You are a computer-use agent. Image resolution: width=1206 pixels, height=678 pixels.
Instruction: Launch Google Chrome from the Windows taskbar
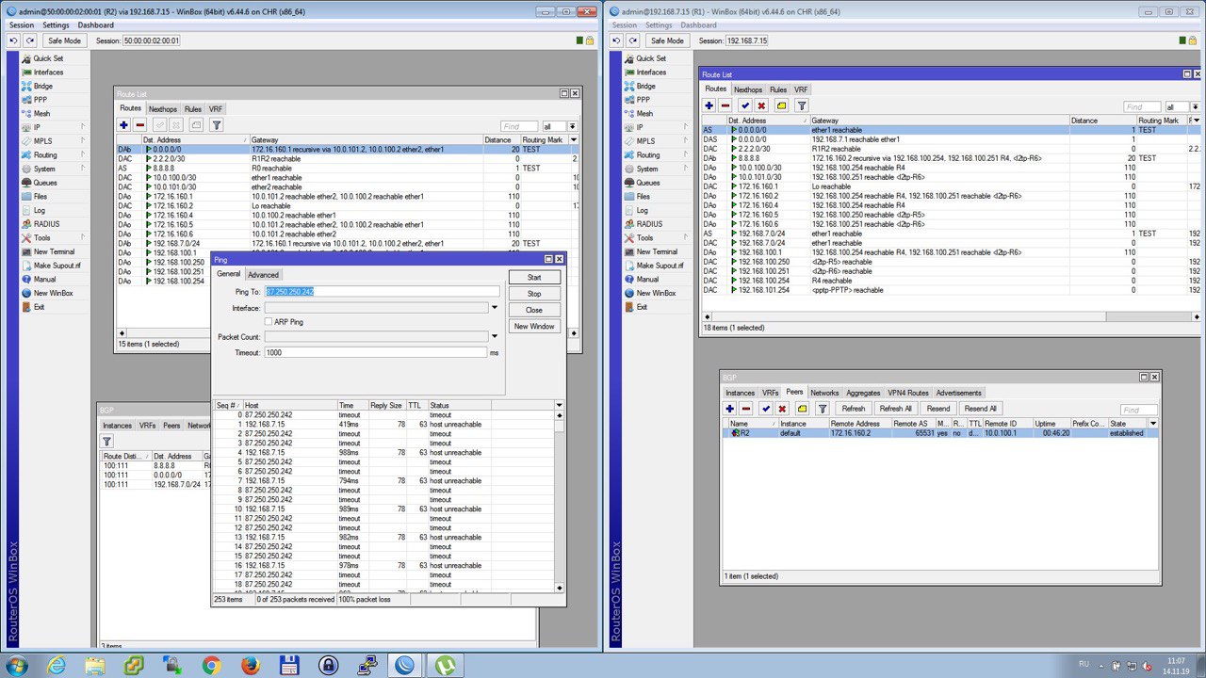pos(211,665)
